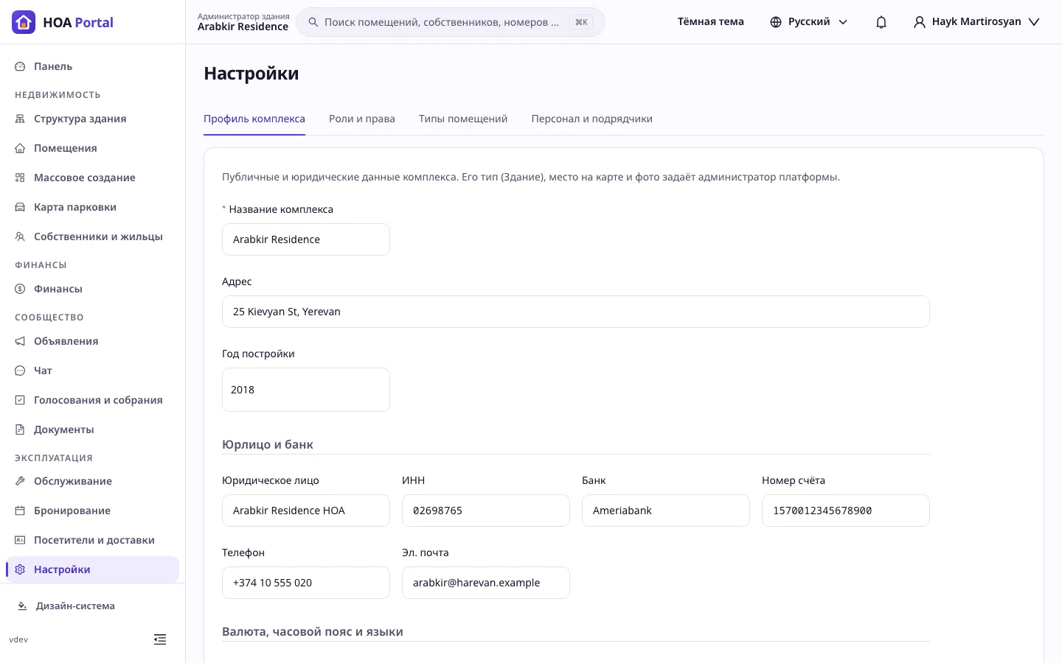Click the Посетители и доставки badge icon
This screenshot has height=663, width=1062.
(x=20, y=540)
